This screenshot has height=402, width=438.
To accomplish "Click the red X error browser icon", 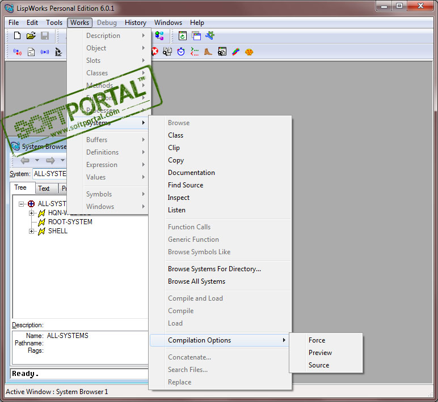I will [154, 52].
